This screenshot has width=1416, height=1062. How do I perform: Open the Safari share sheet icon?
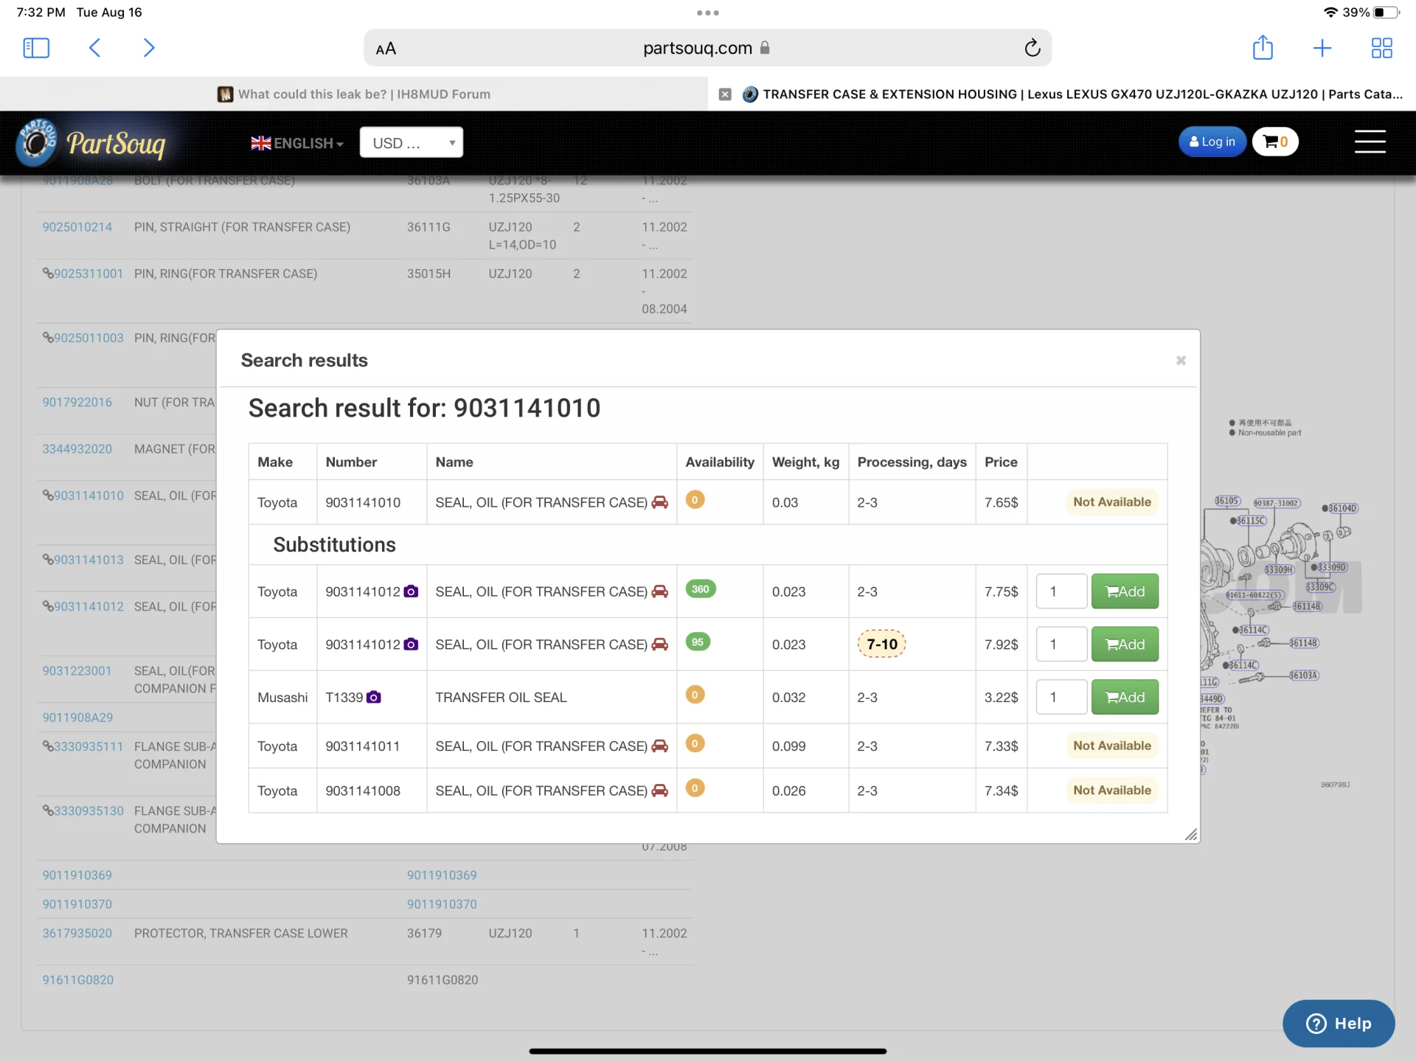coord(1263,47)
